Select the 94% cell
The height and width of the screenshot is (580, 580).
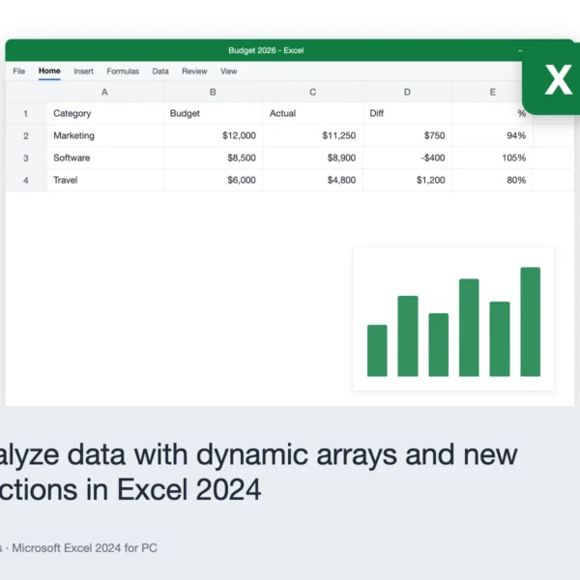(x=492, y=135)
